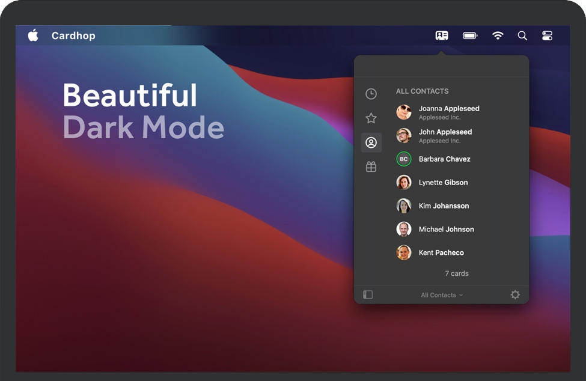Expand the All Contacts group dropdown

442,295
